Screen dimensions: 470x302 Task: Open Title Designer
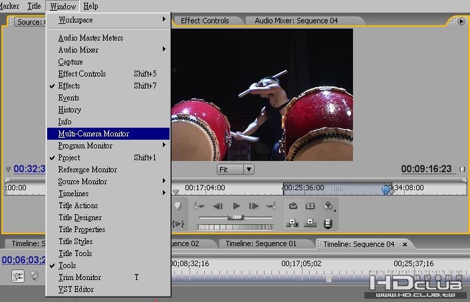(x=108, y=218)
